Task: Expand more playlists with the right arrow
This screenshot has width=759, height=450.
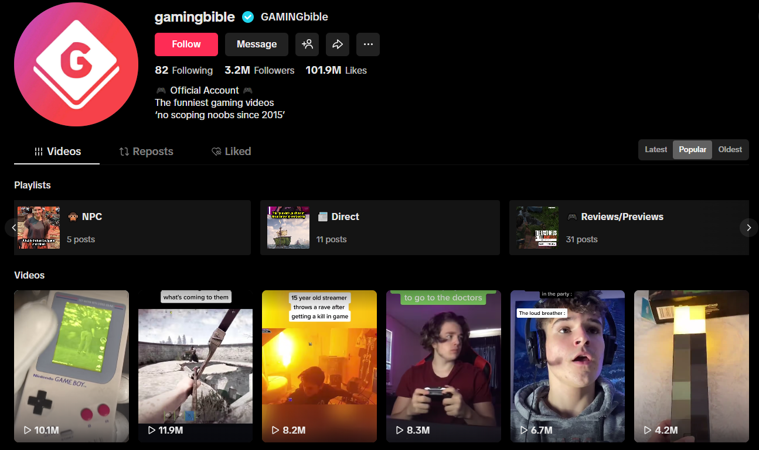Action: [x=748, y=228]
